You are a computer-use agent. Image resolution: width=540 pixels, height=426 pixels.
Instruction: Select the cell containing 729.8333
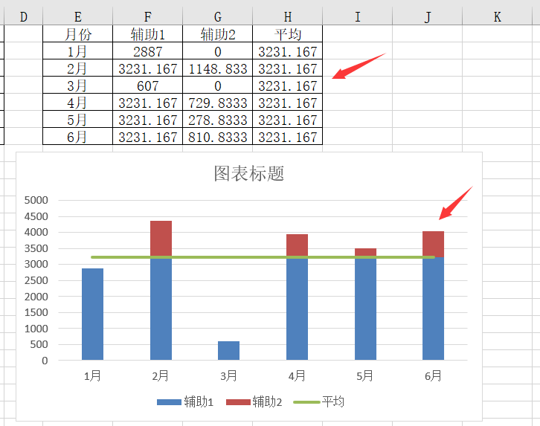click(x=218, y=102)
